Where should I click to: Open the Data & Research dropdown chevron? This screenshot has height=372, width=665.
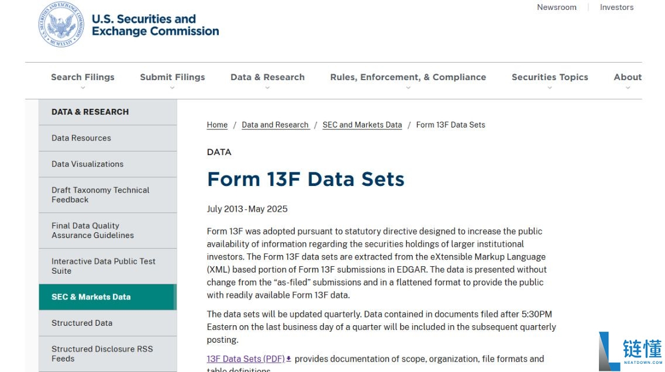click(267, 88)
